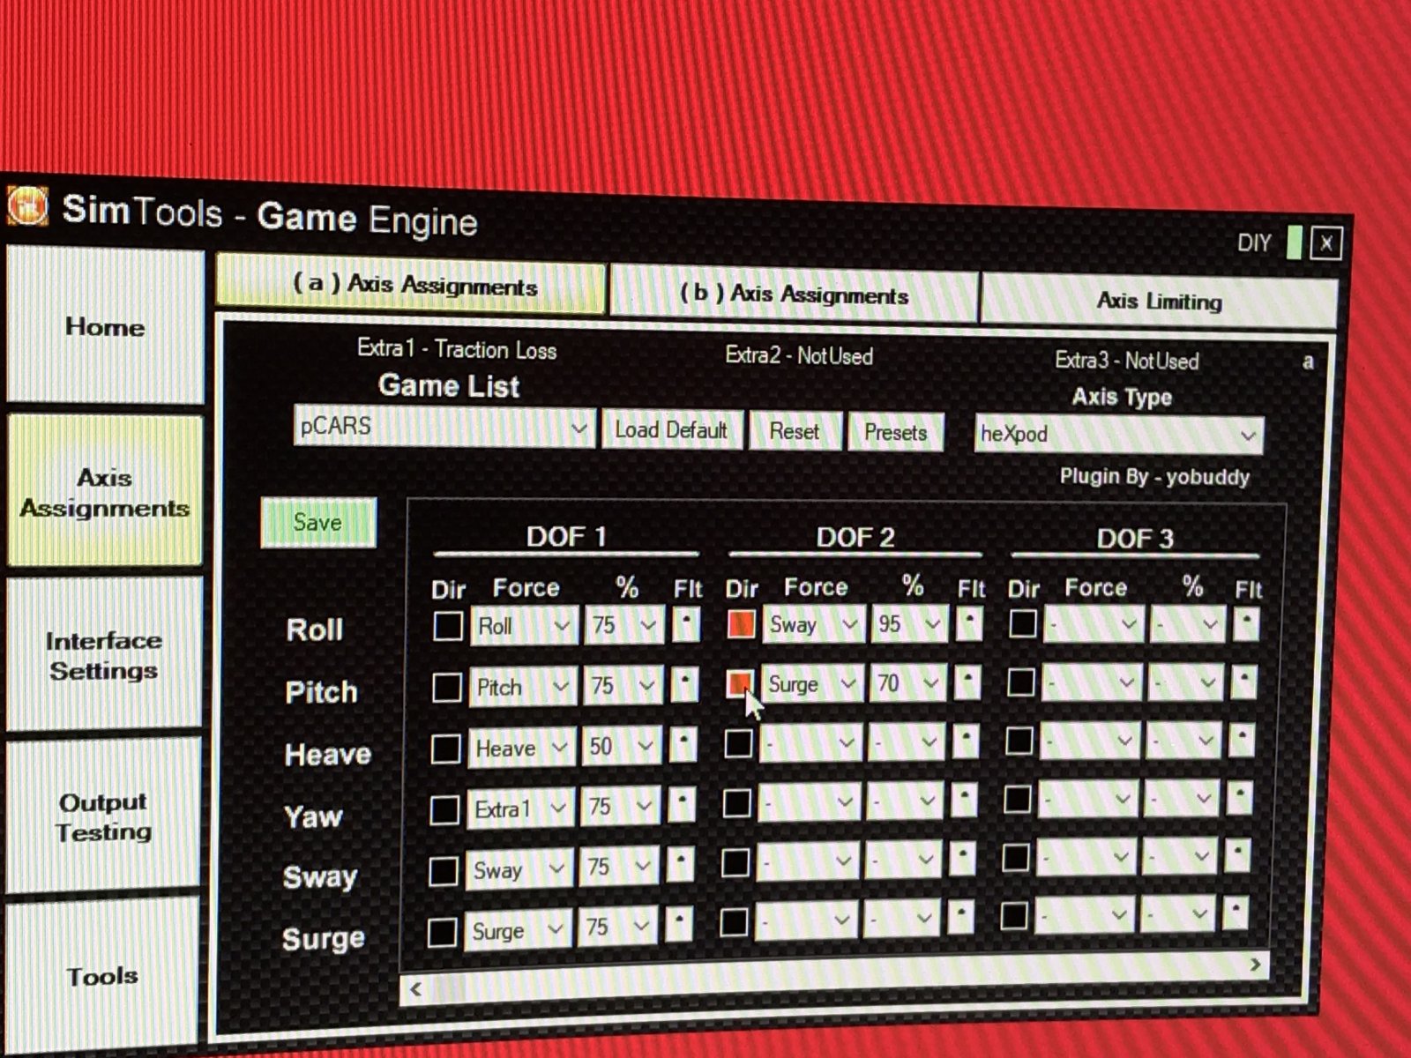Screen dimensions: 1411x1058
Task: Click DOF 3 Flt button in Pitch row
Action: coord(1244,682)
